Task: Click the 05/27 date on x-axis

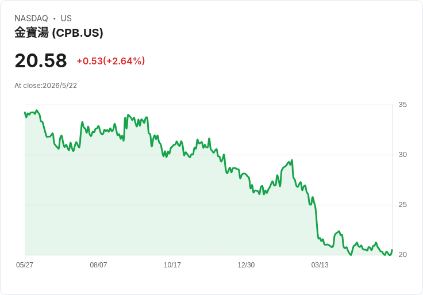Action: (x=25, y=265)
